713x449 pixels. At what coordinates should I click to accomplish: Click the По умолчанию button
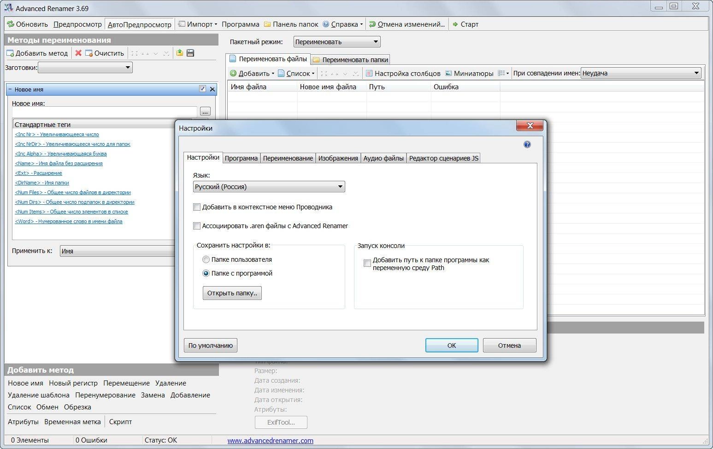[x=210, y=345]
